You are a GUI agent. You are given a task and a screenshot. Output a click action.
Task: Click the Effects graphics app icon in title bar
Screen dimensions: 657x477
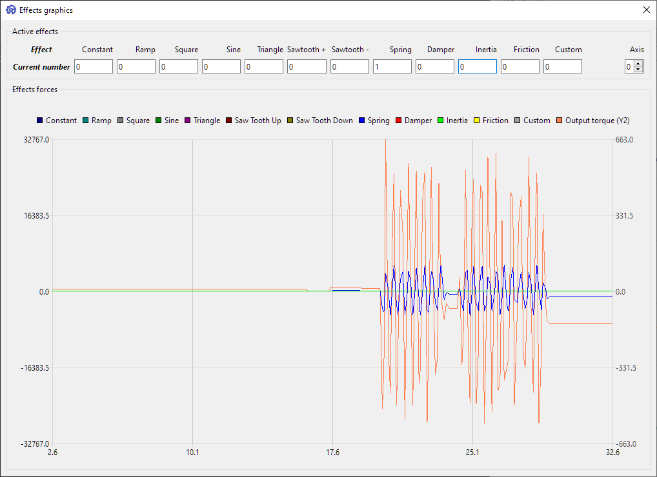pos(10,10)
